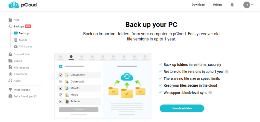The image size is (260, 122).
Task: Open the Pricing menu item
Action: [218, 5]
